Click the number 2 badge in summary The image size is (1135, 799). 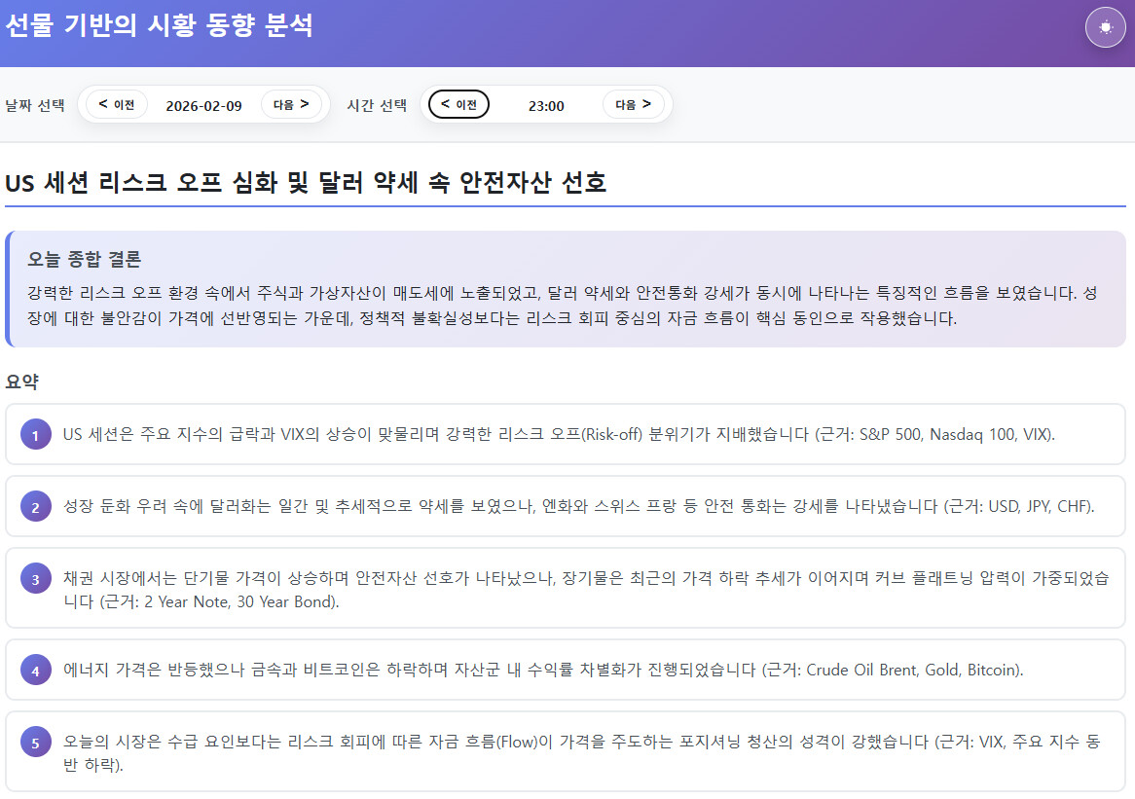point(35,507)
